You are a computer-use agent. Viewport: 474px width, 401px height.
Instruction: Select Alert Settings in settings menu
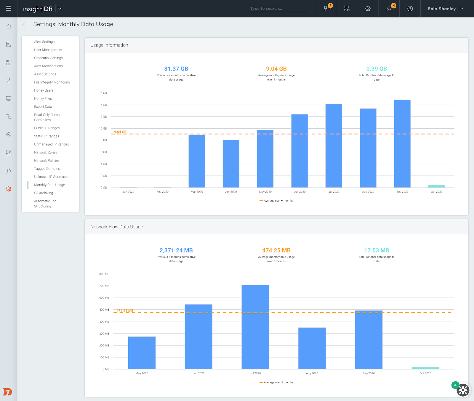click(x=44, y=42)
